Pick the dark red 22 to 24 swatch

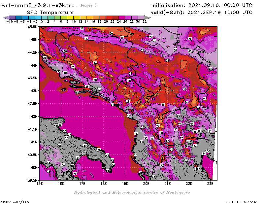pyautogui.click(x=115, y=17)
